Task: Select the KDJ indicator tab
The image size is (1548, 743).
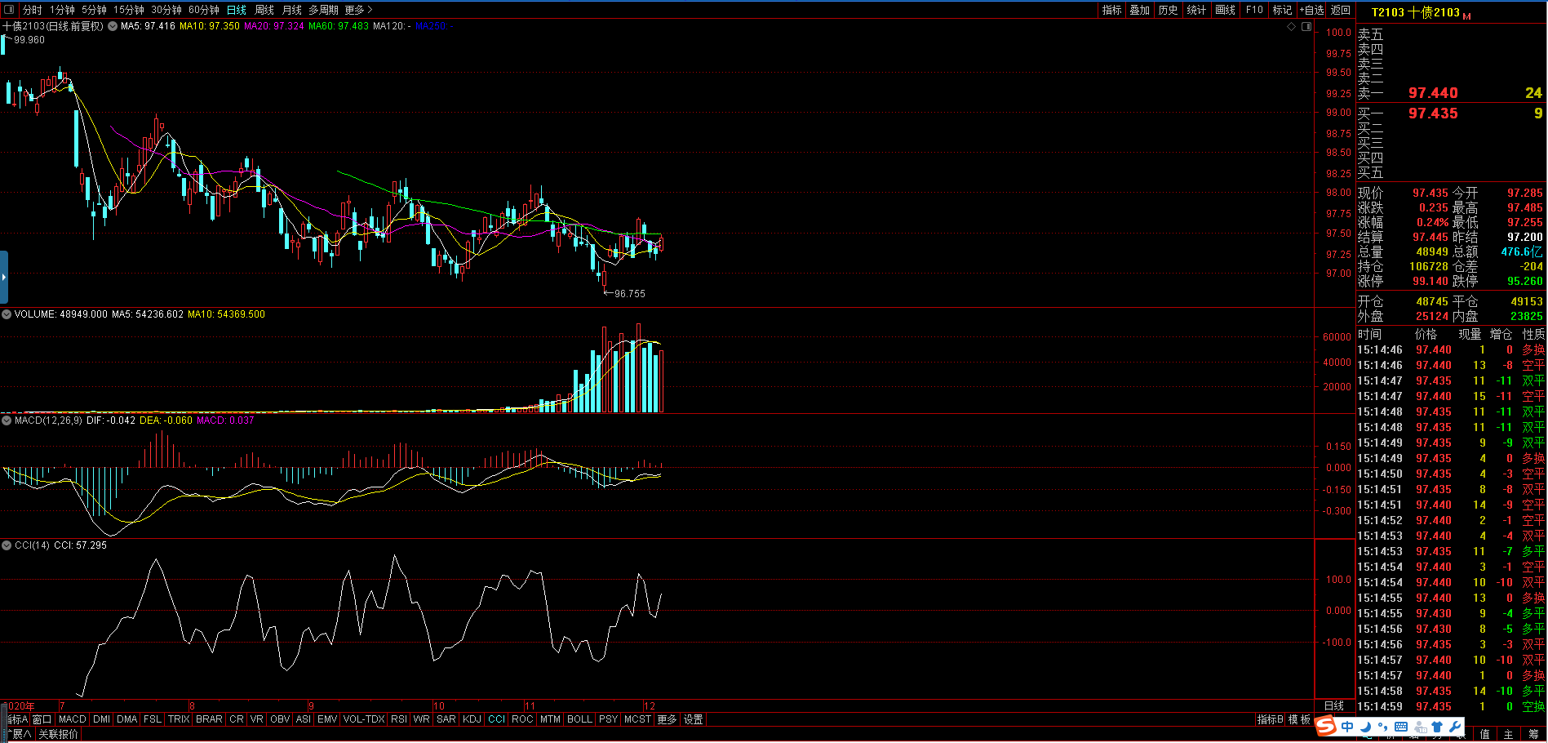Action: coord(472,719)
